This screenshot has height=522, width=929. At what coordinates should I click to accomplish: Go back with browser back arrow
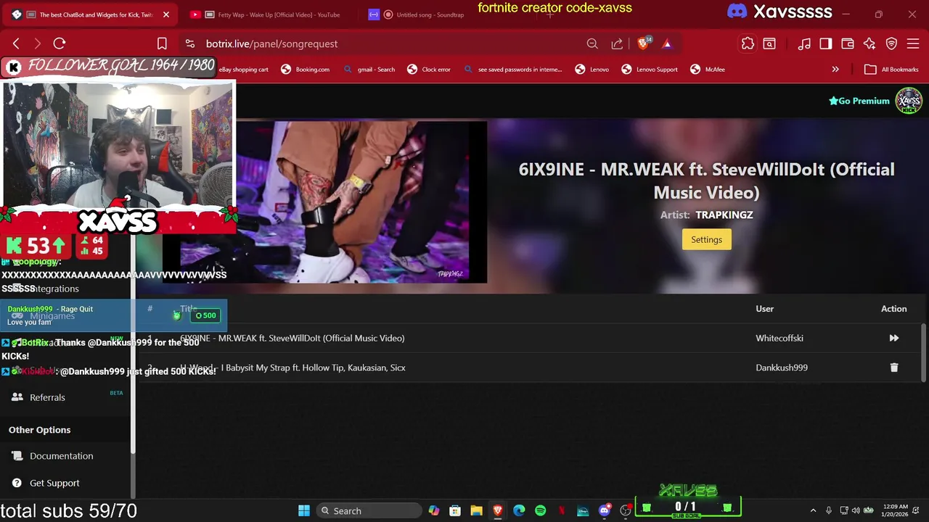(16, 43)
